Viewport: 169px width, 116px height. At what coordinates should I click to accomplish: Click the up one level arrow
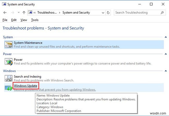click(x=24, y=12)
